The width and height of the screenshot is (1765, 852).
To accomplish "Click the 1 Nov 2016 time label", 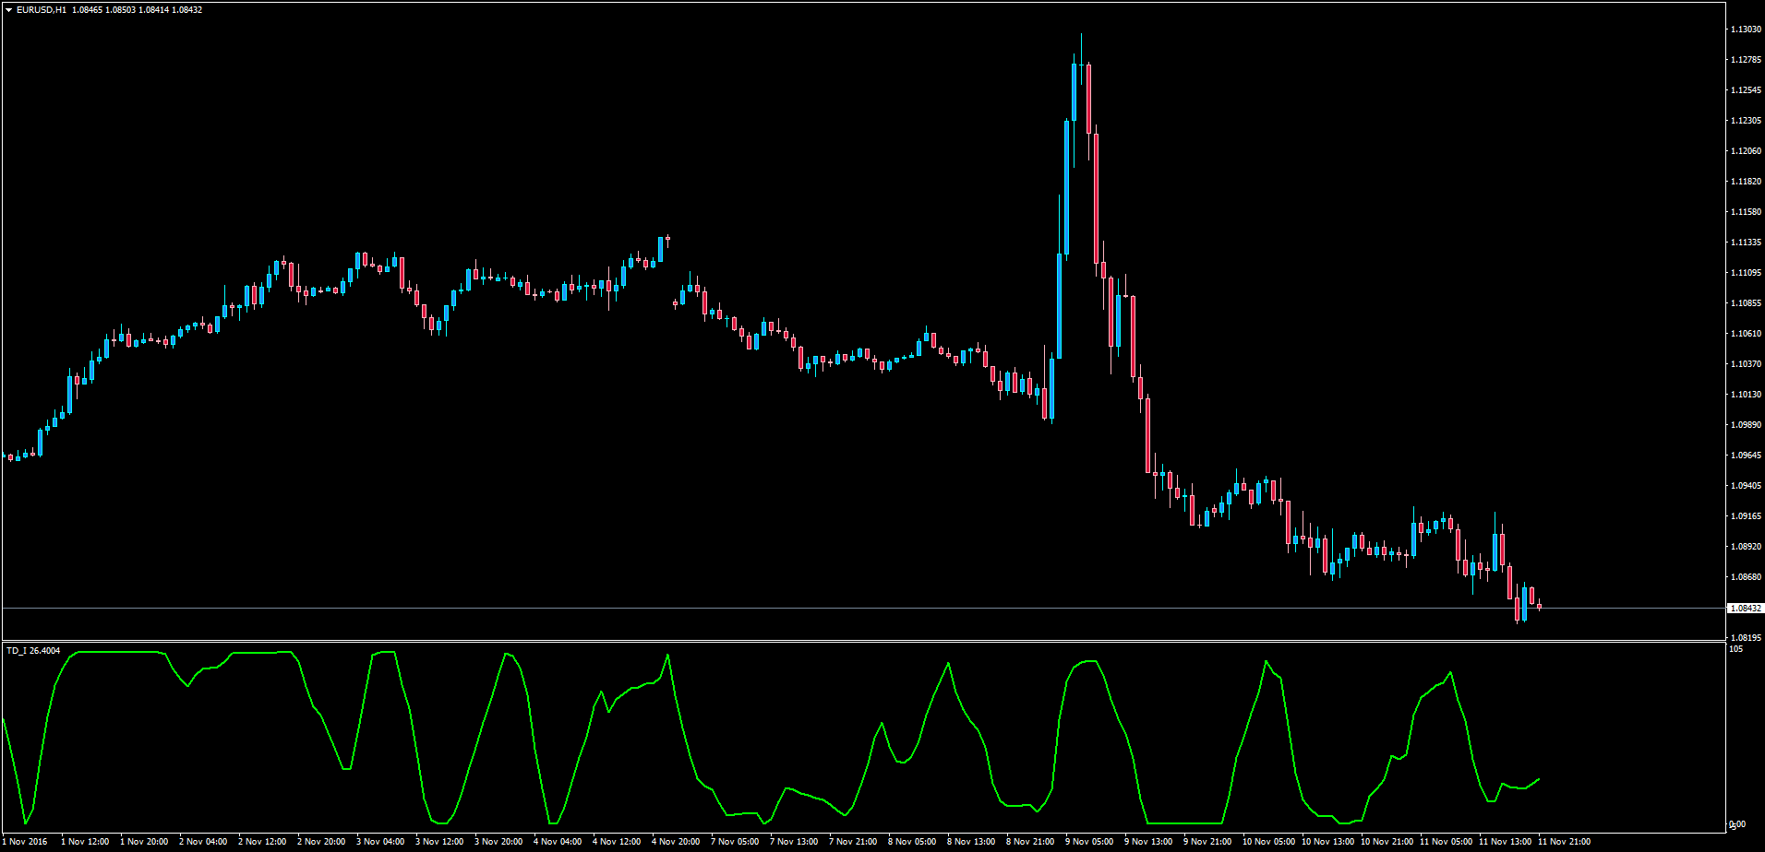I will [x=25, y=842].
